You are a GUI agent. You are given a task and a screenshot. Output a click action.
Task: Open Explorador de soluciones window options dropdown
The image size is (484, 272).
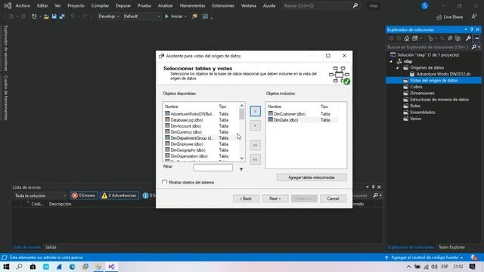(x=466, y=29)
